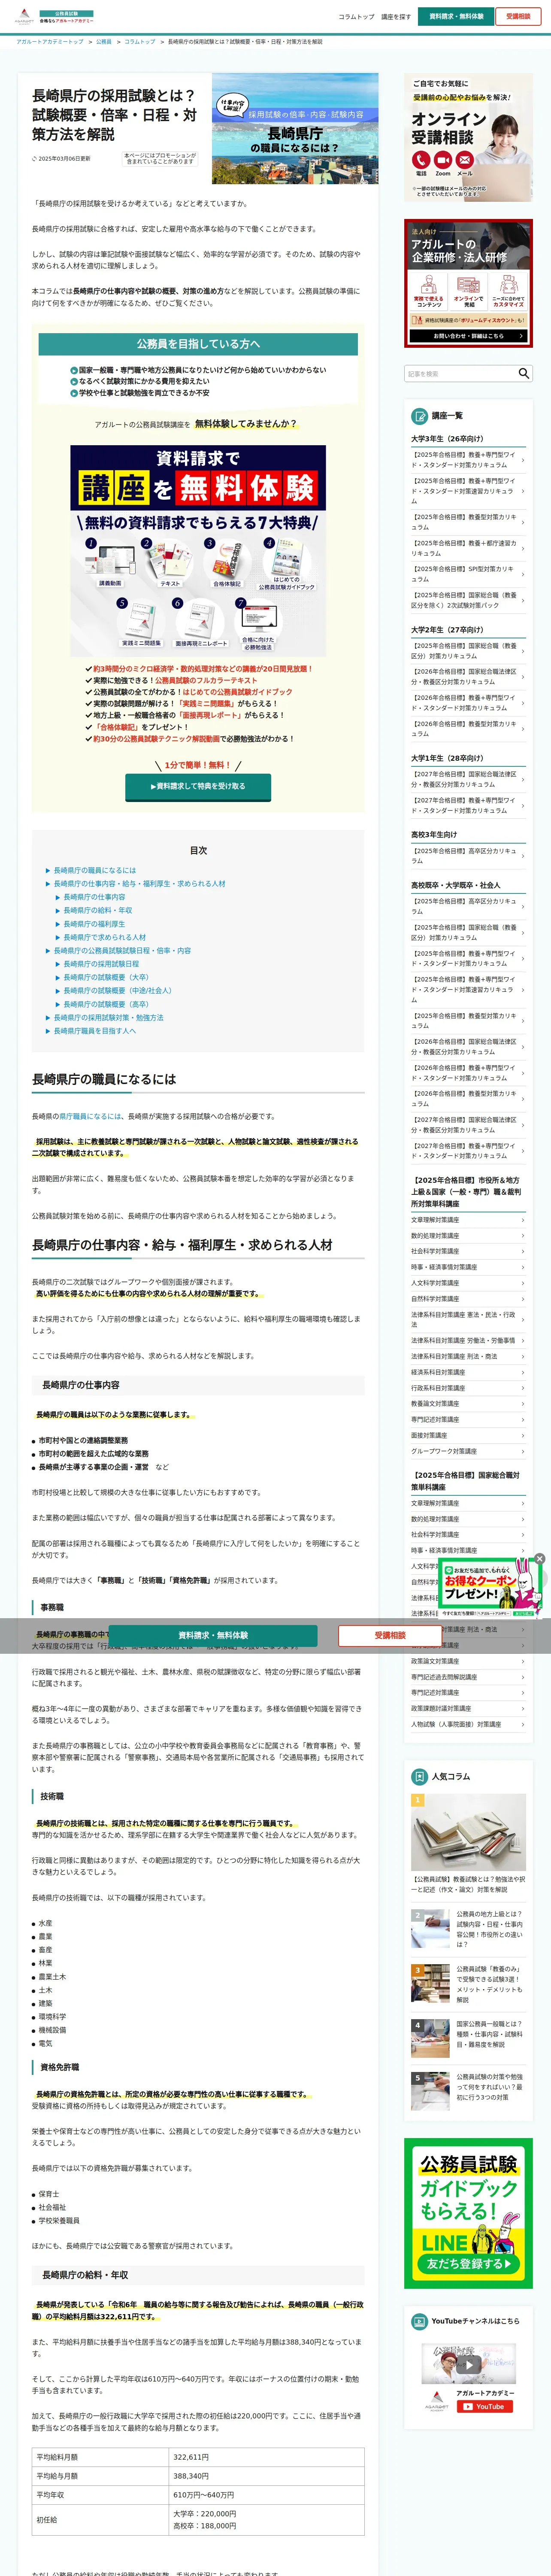
Task: Jump to 長崎県庁で求められる人材 in contents
Action: (105, 937)
